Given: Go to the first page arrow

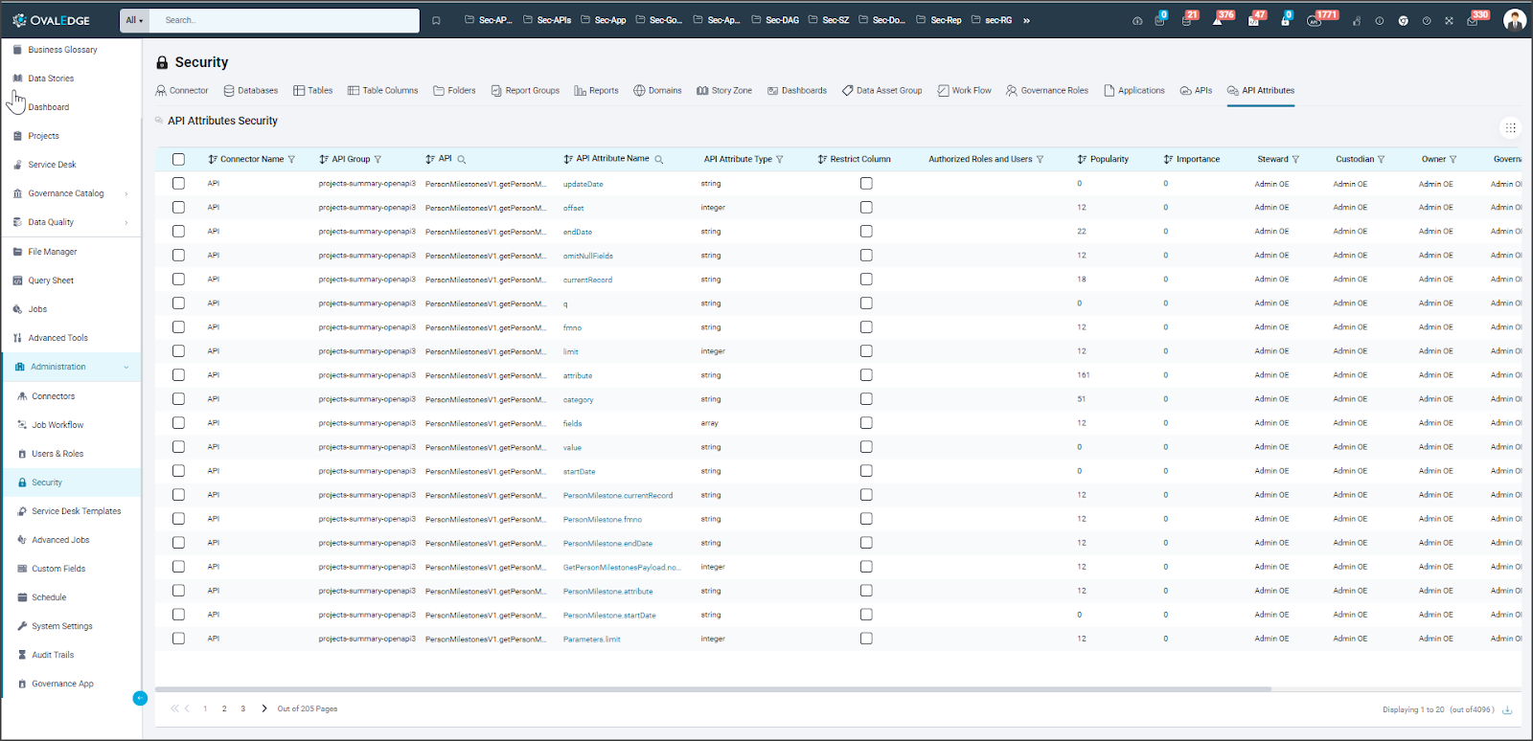Looking at the screenshot, I should (x=174, y=708).
